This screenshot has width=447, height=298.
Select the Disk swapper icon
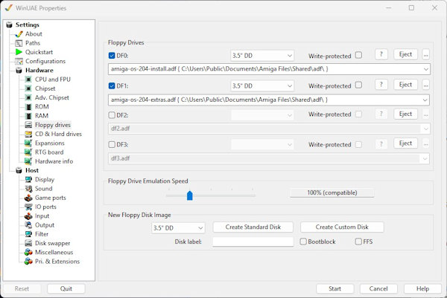(28, 243)
